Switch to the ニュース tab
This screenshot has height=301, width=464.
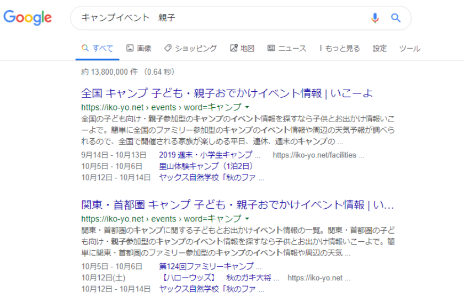[x=287, y=48]
